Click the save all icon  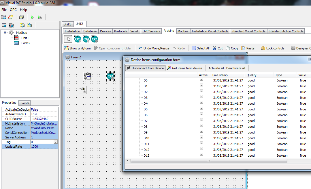(21, 17)
